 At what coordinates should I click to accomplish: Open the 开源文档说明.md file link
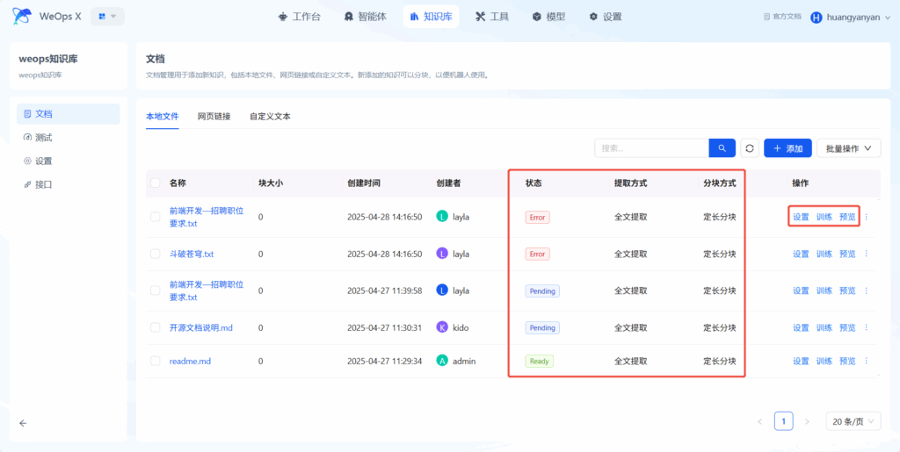(x=201, y=327)
